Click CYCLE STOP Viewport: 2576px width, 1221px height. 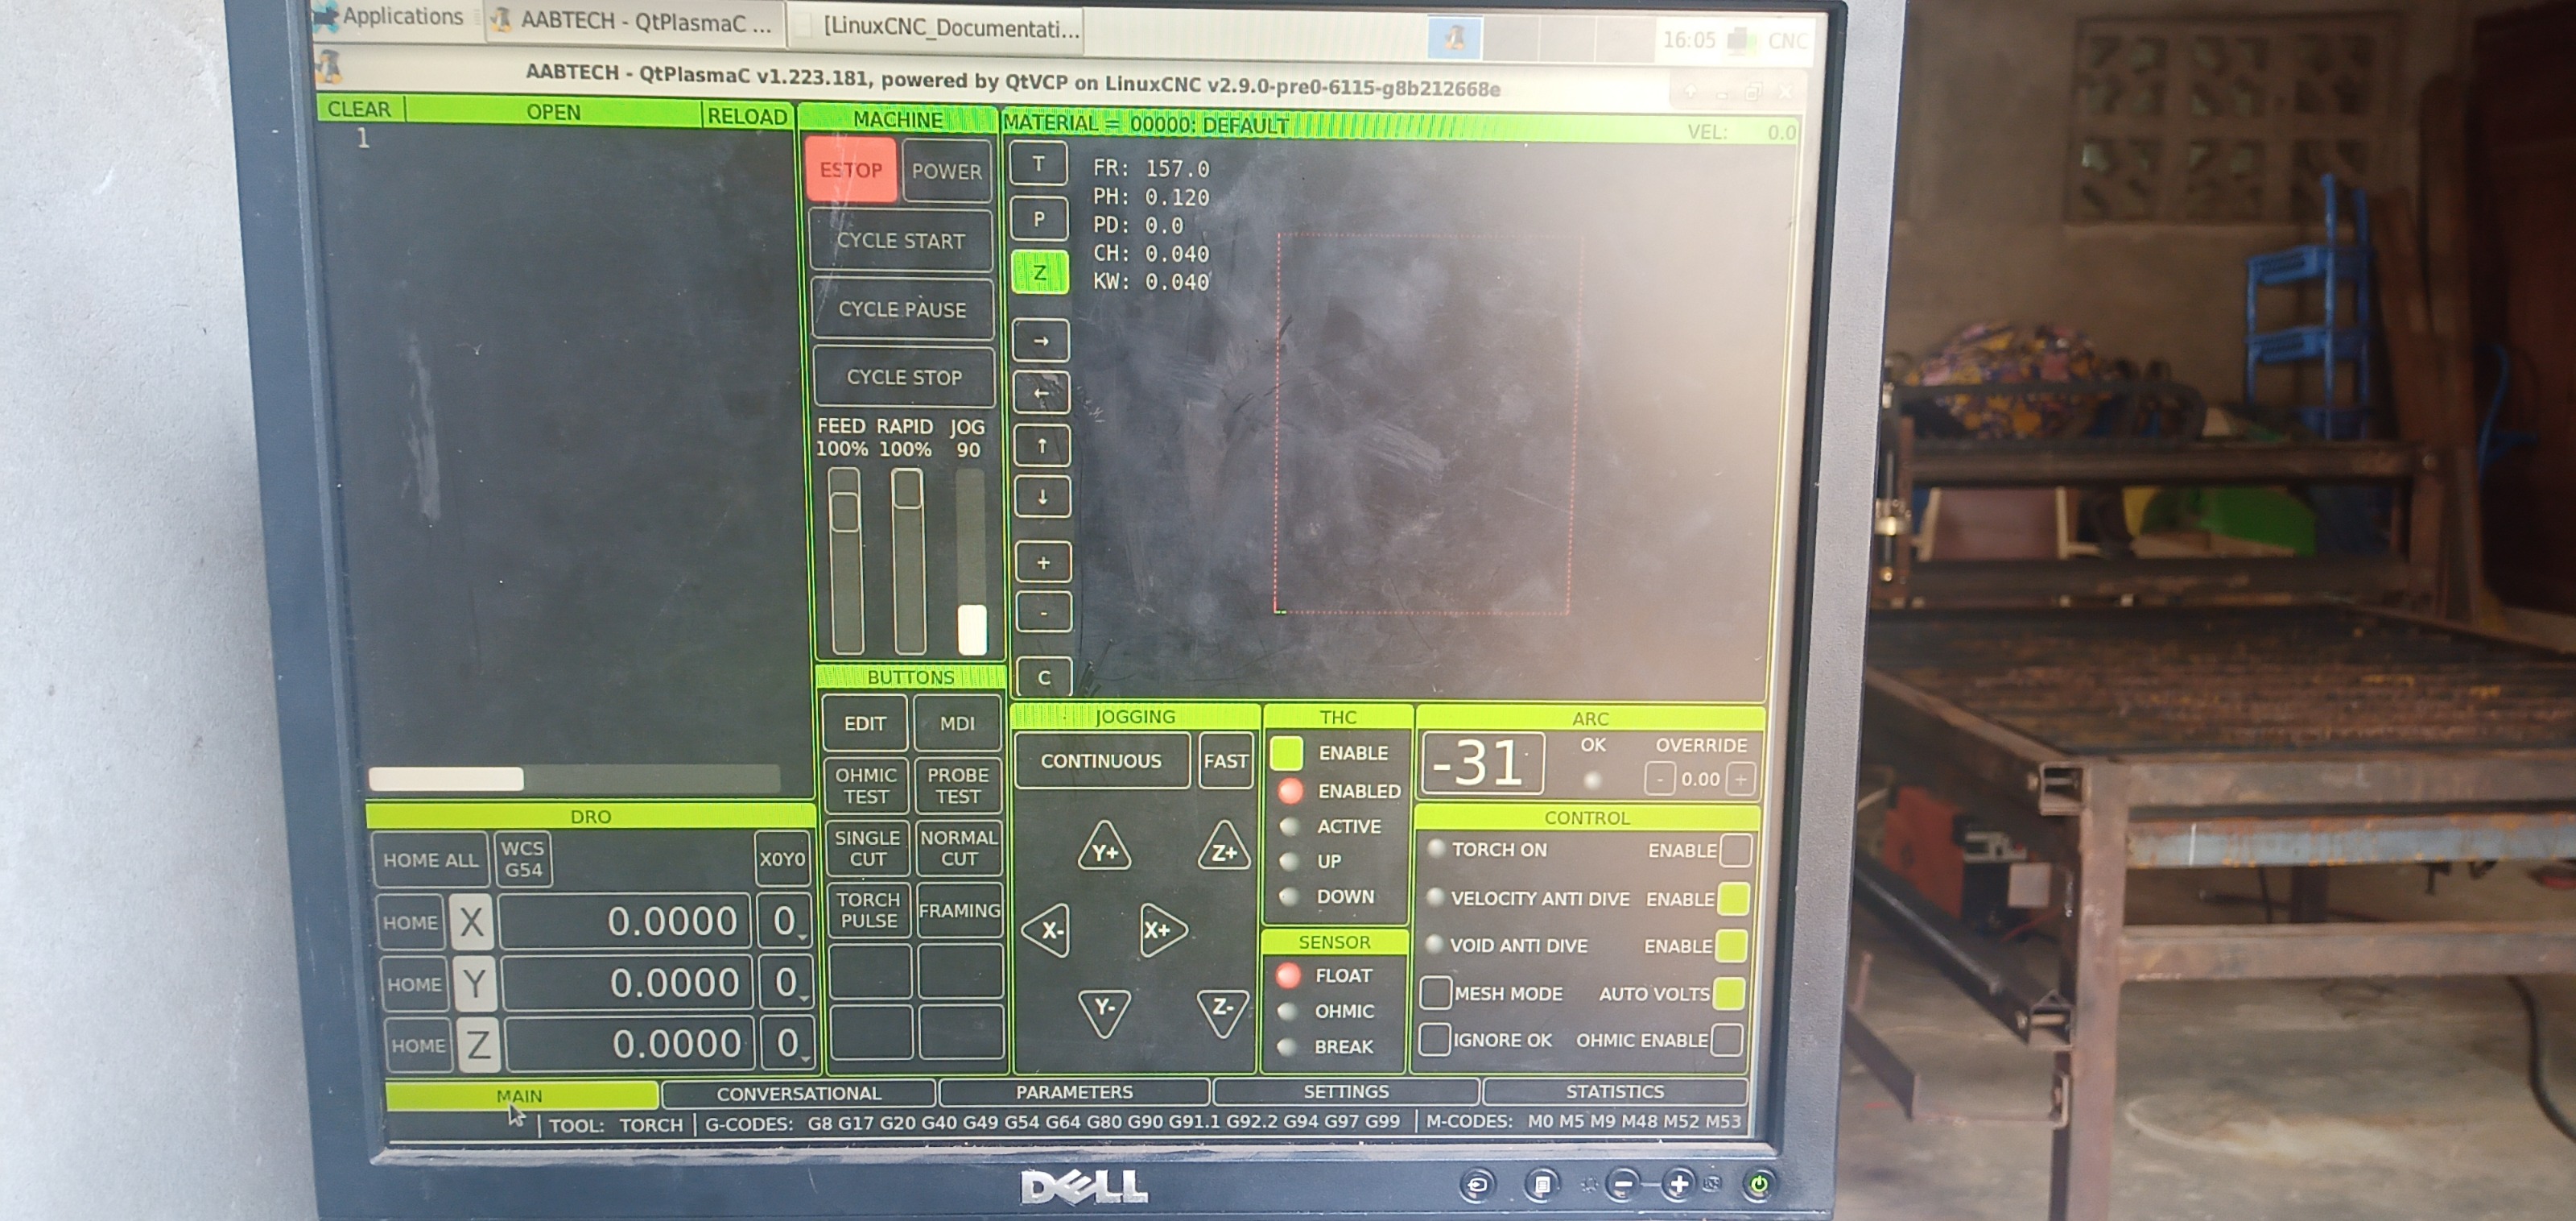click(x=905, y=377)
